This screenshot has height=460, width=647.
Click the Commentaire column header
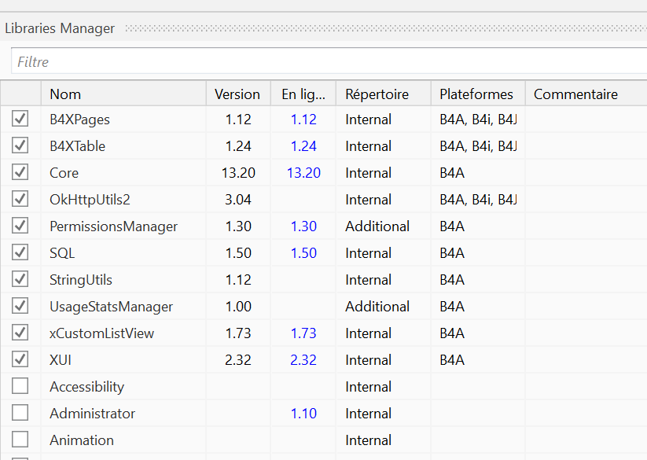coord(586,94)
